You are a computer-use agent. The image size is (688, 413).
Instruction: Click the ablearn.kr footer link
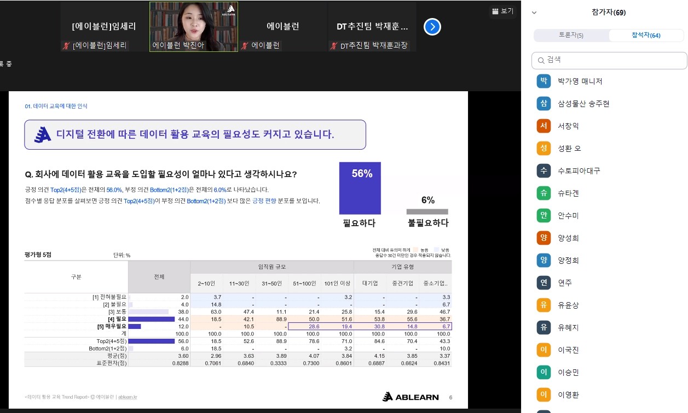(x=128, y=397)
